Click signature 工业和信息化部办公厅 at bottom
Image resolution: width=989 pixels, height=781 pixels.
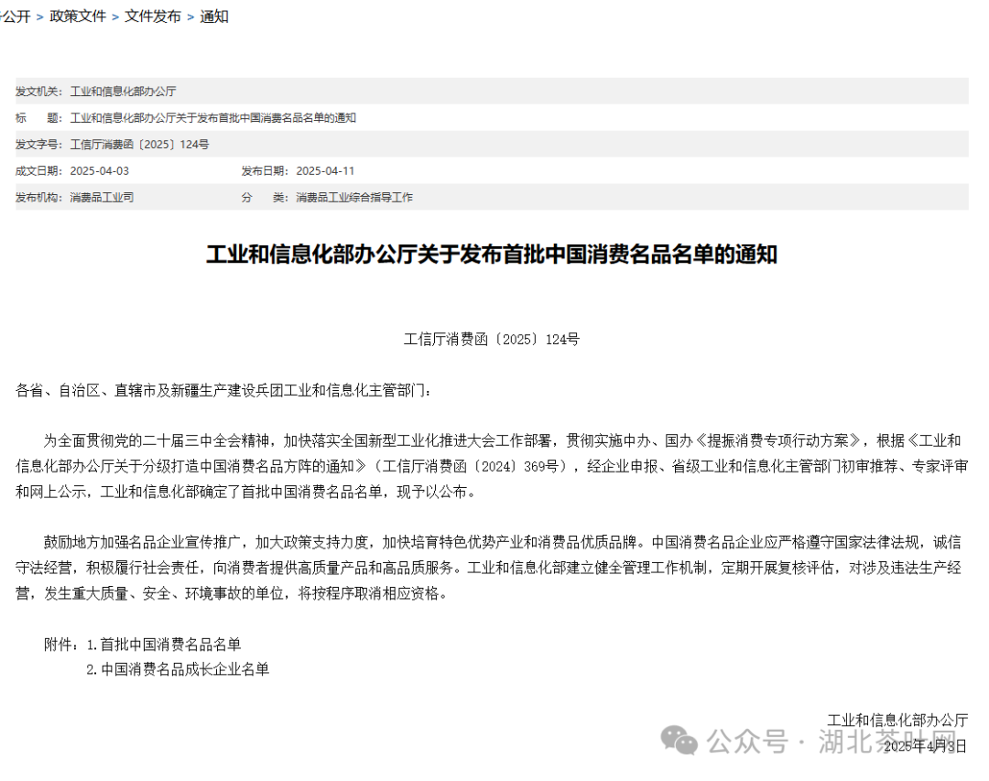pos(899,720)
